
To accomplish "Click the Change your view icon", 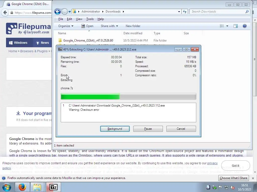I will (222, 26).
